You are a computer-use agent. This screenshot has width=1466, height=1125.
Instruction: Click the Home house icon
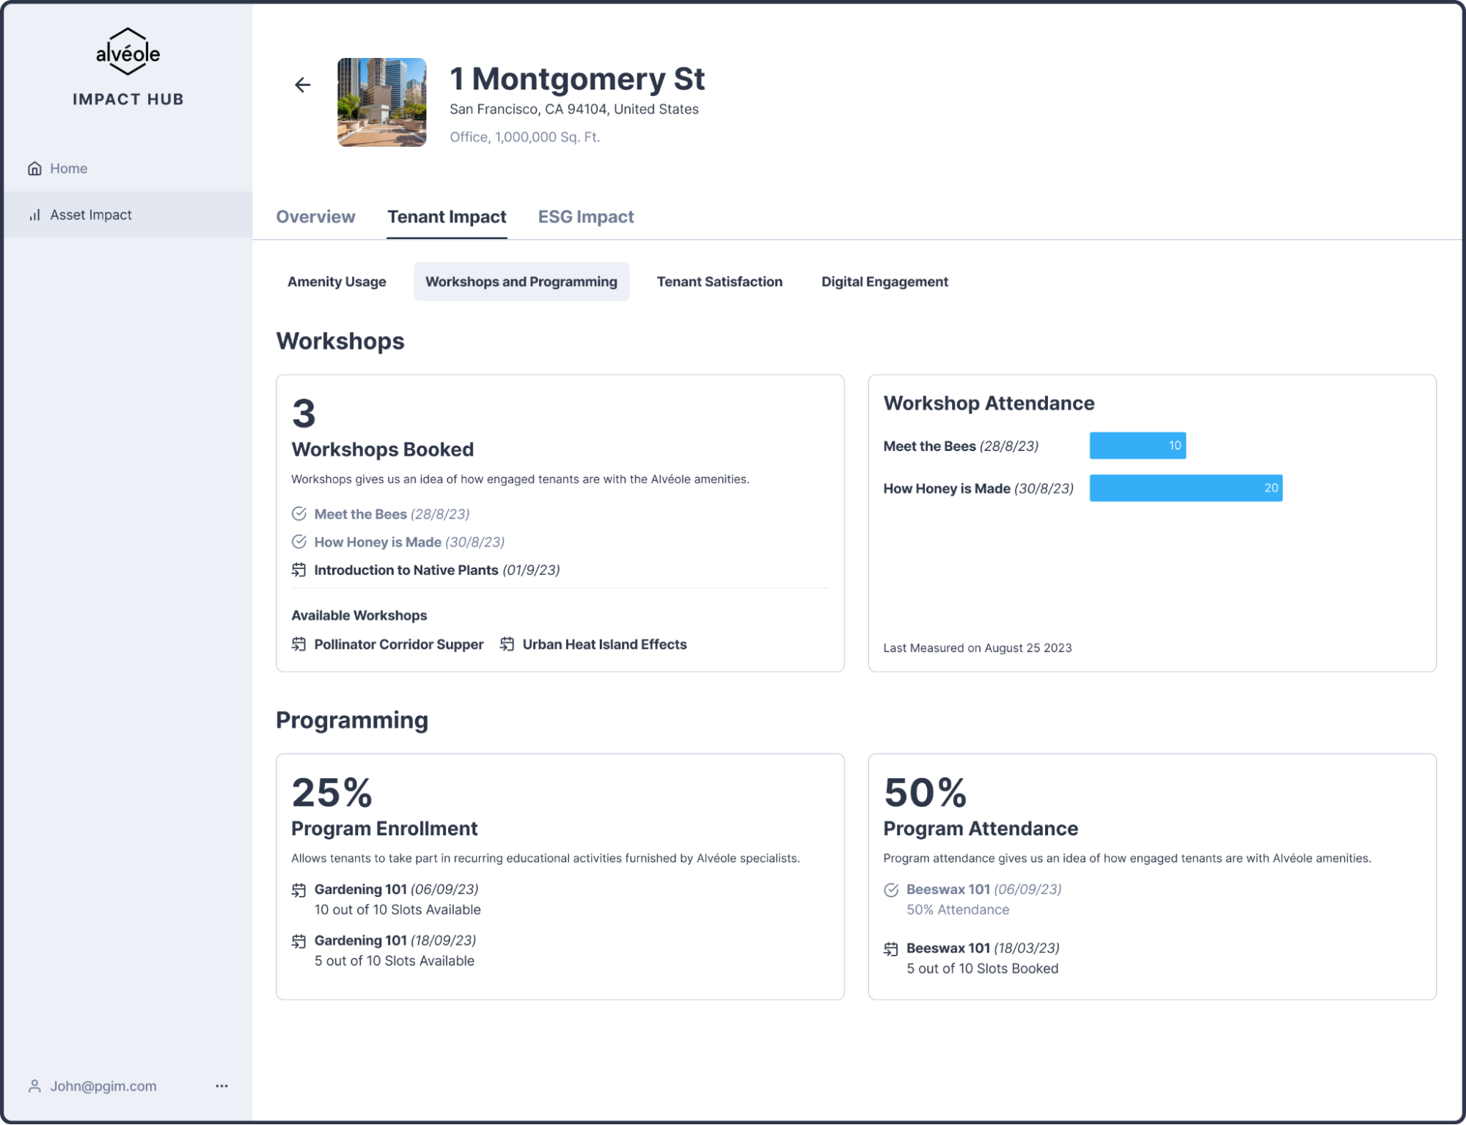click(34, 169)
